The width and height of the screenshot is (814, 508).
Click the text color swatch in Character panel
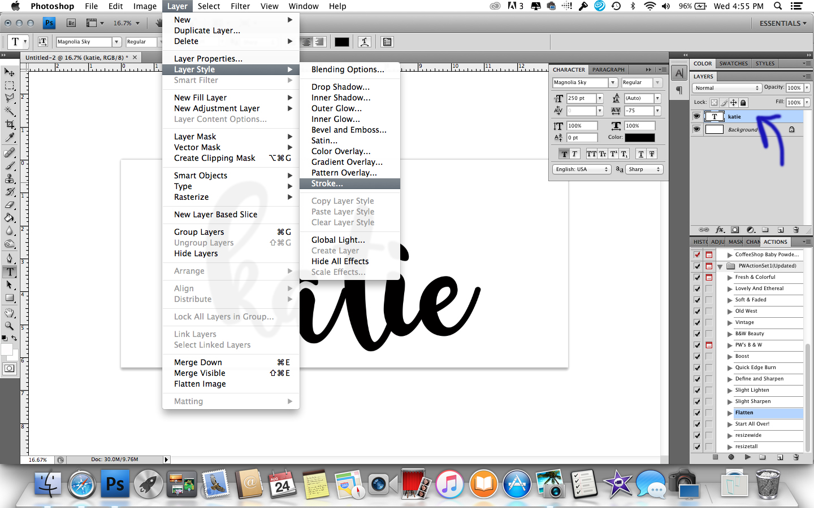pos(640,137)
